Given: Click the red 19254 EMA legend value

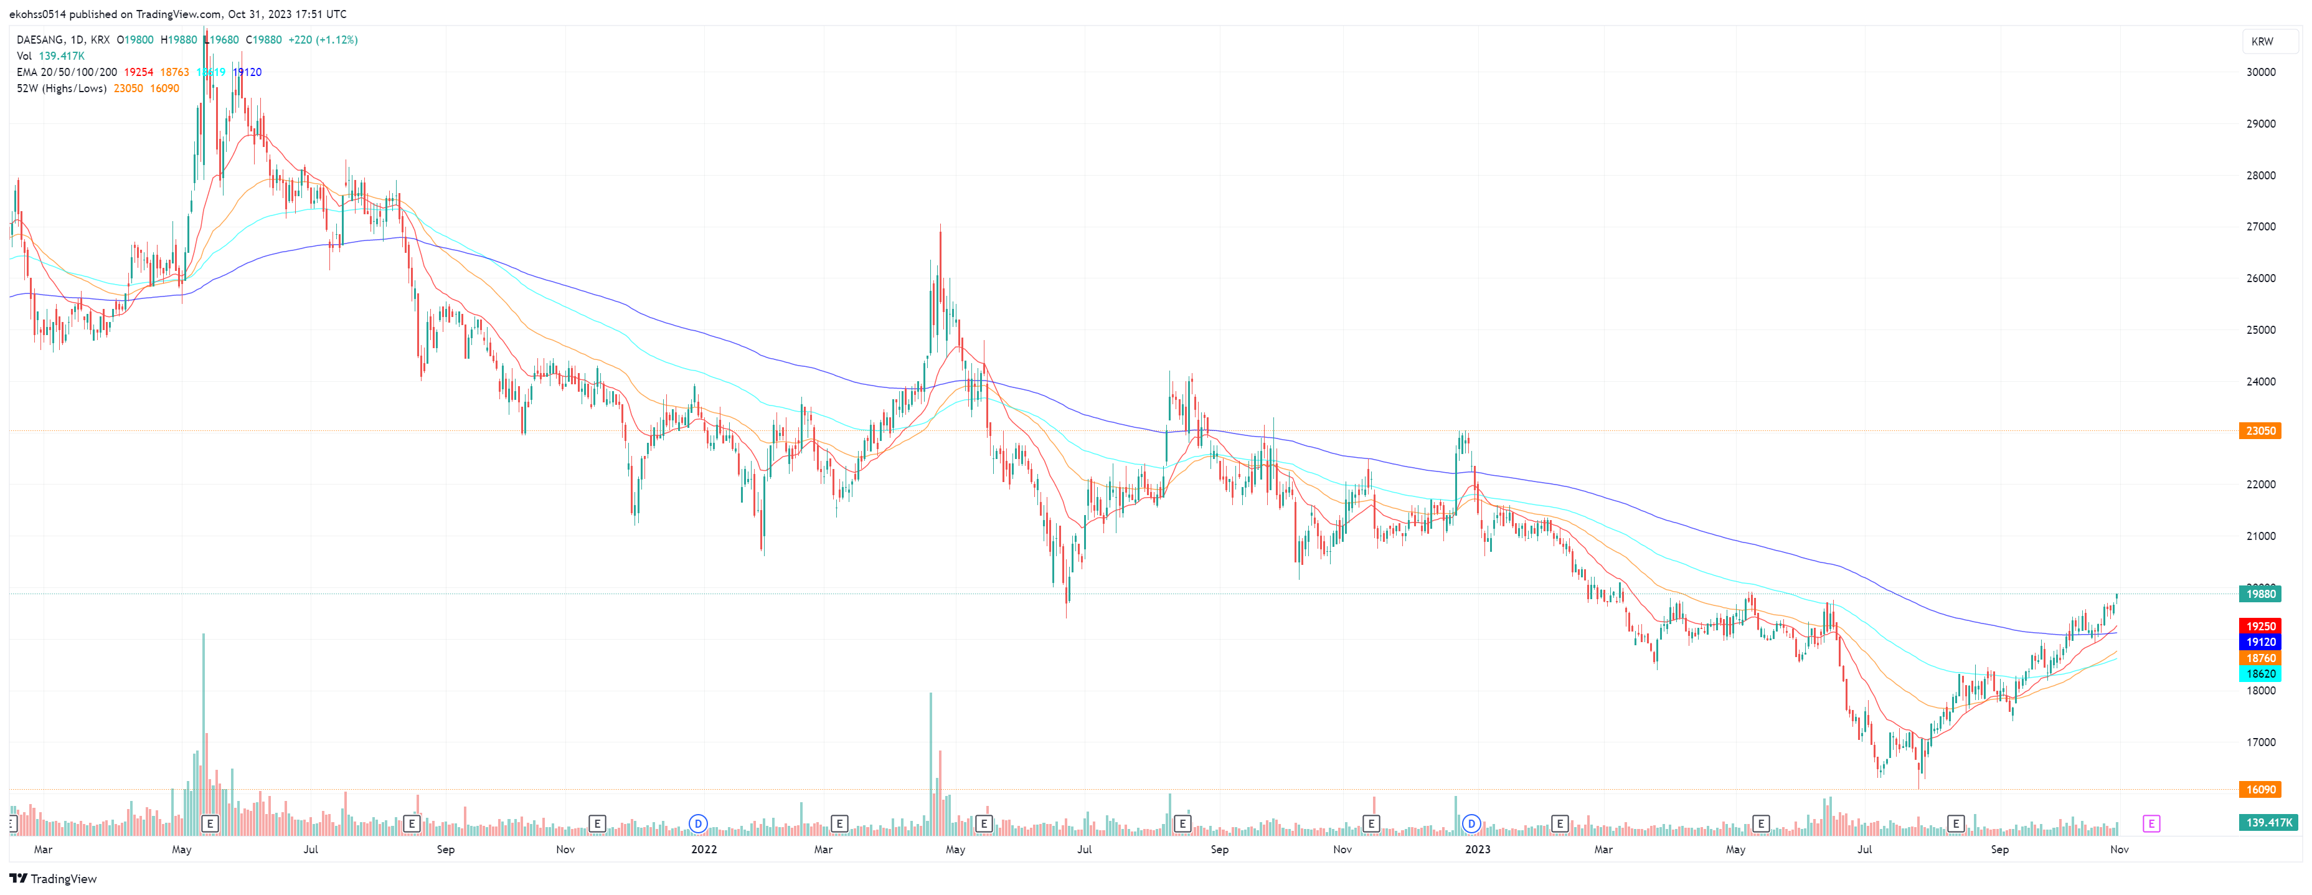Looking at the screenshot, I should tap(138, 73).
